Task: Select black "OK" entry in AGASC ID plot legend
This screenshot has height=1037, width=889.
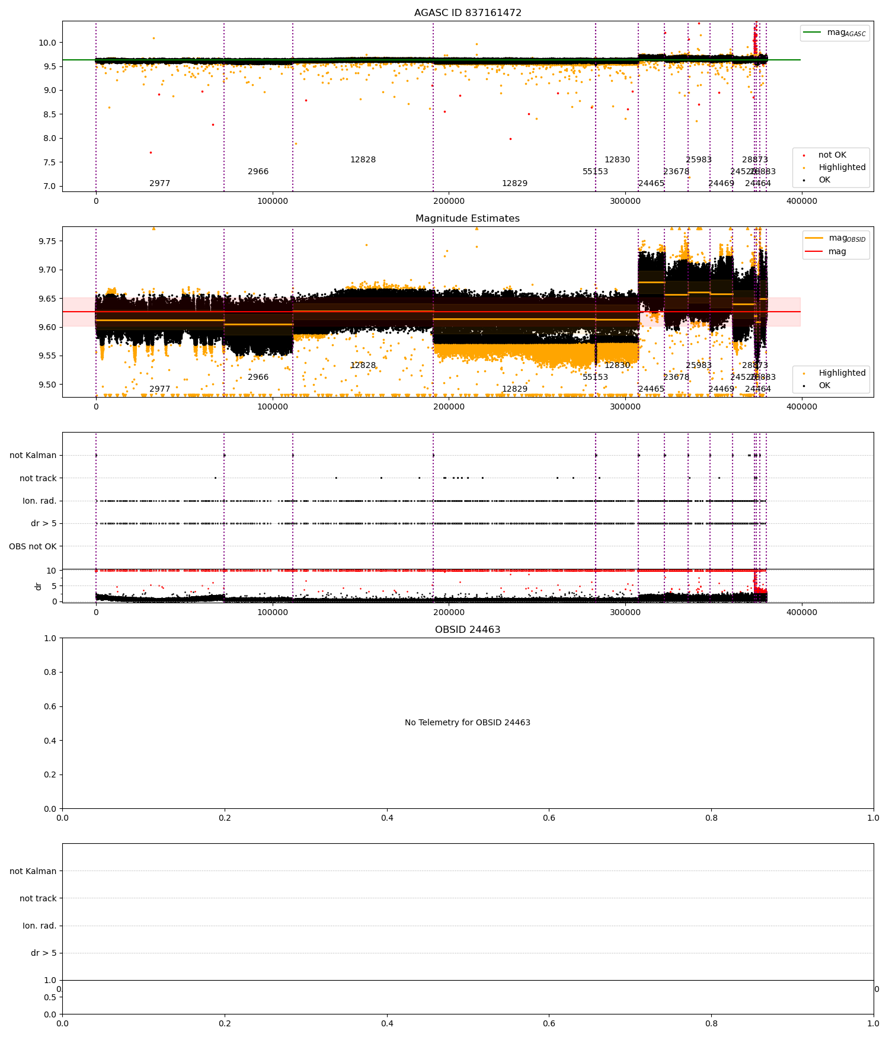Action: pyautogui.click(x=817, y=180)
